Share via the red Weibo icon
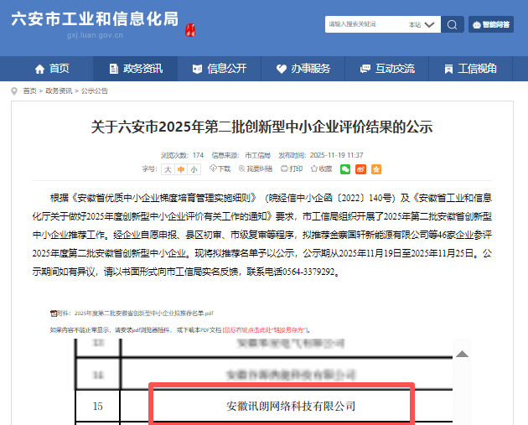The image size is (528, 425). click(360, 169)
